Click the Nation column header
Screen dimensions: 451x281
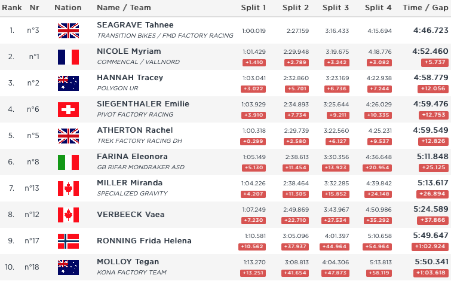click(68, 8)
